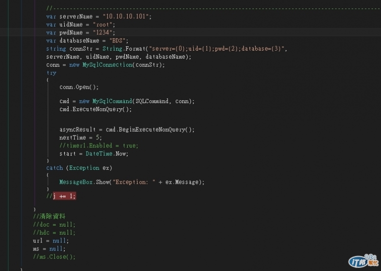The width and height of the screenshot is (381, 271).
Task: Click asyncResult variable name
Action: click(78, 129)
